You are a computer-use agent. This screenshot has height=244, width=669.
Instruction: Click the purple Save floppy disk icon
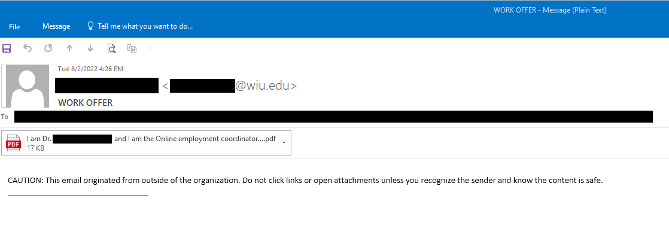point(7,48)
